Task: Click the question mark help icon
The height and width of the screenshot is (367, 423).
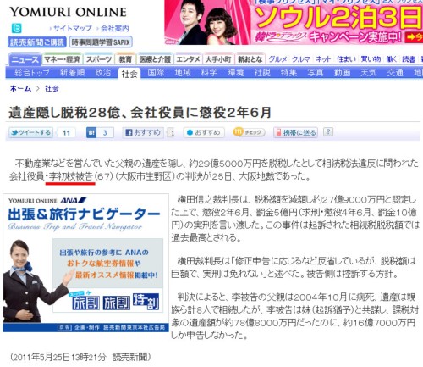Action: [x=328, y=131]
